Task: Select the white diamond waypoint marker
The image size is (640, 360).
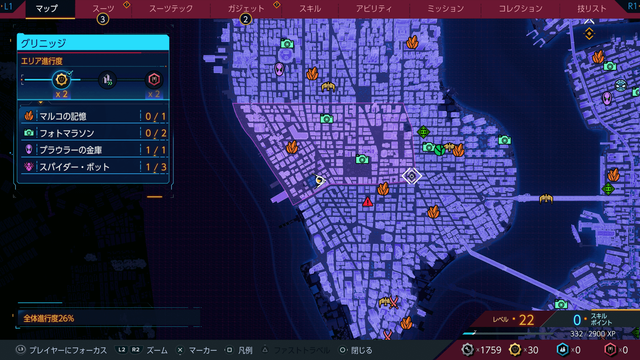Action: tap(412, 176)
